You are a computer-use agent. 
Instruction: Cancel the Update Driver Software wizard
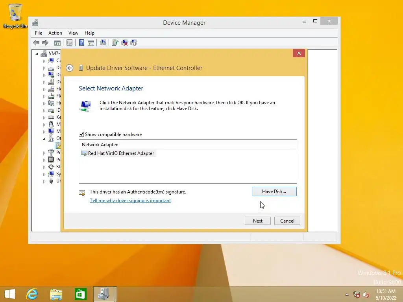tap(287, 221)
